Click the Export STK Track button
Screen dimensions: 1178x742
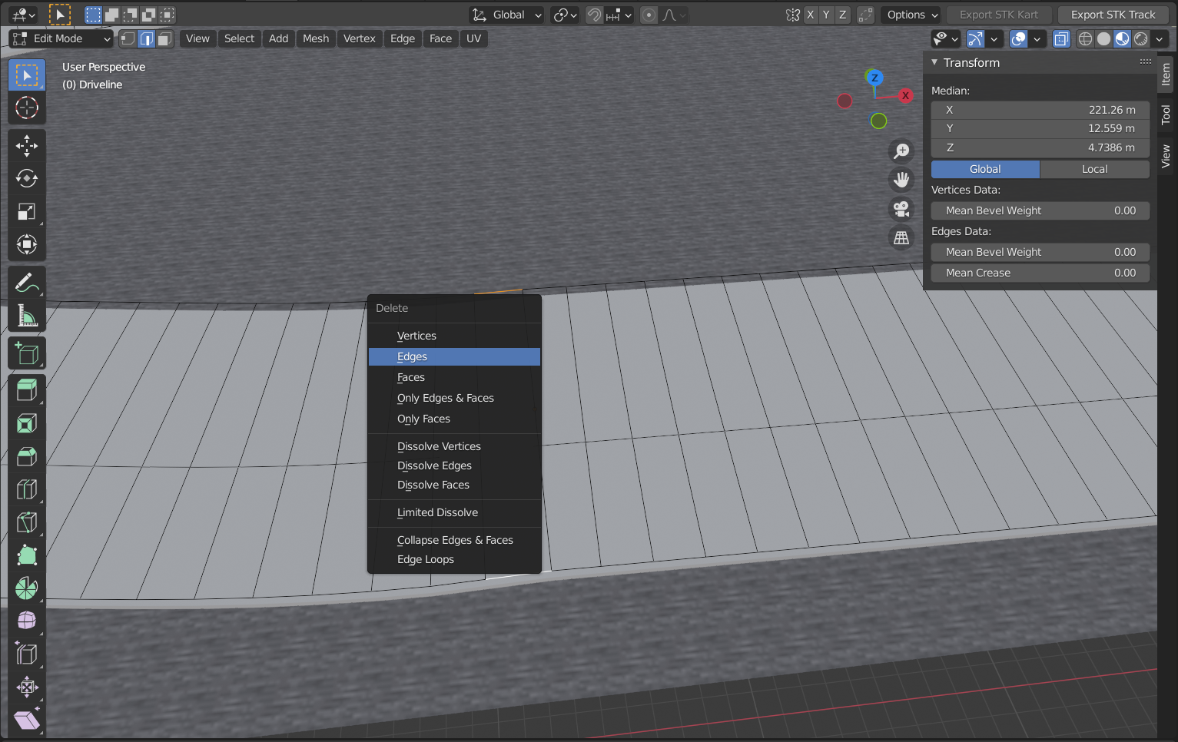click(x=1113, y=15)
